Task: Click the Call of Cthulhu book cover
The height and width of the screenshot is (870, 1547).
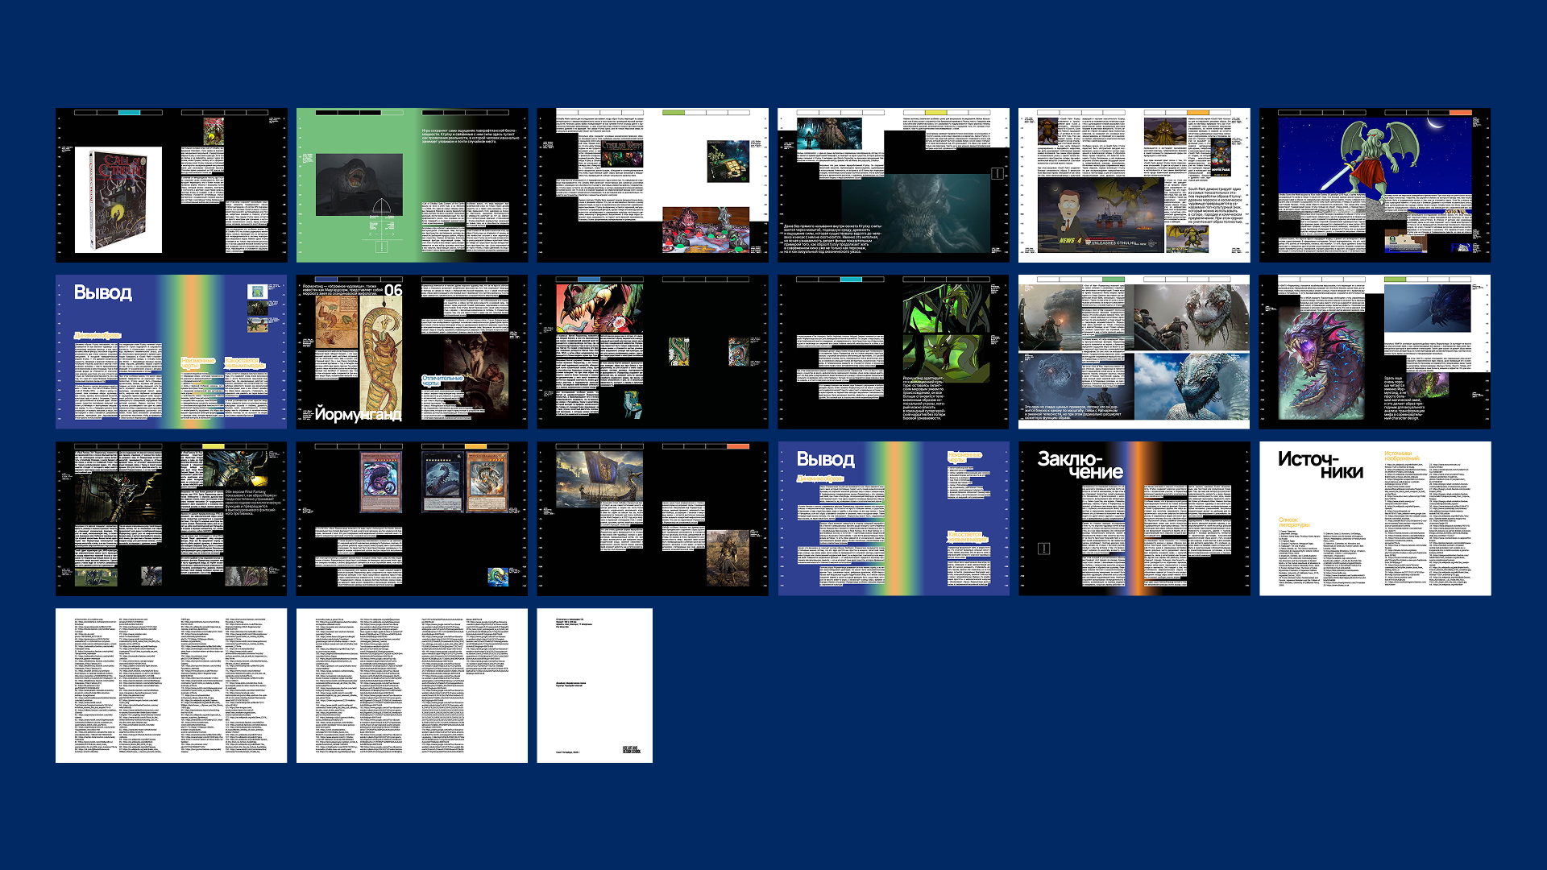Action: tap(118, 200)
